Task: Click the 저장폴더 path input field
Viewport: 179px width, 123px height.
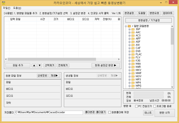Action: [x=49, y=112]
